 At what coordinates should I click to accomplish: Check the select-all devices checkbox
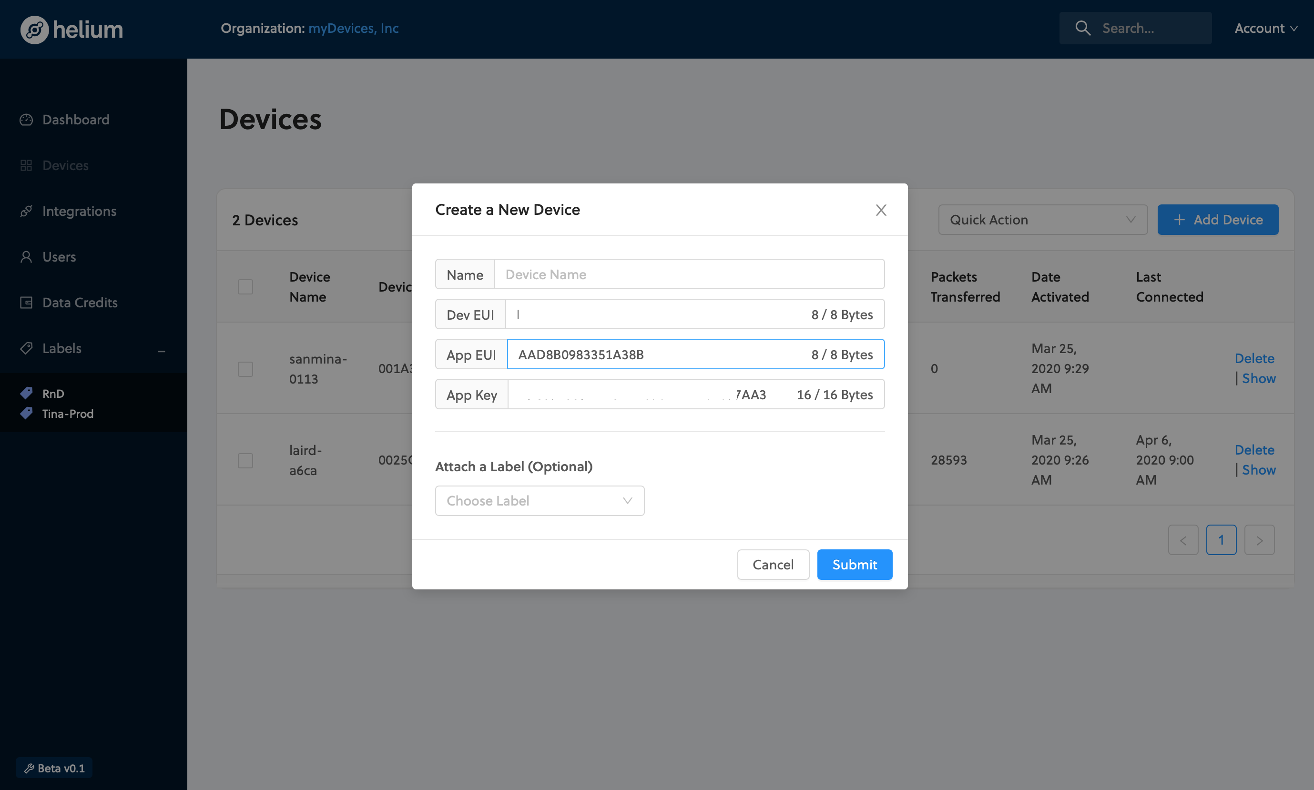[x=245, y=286]
